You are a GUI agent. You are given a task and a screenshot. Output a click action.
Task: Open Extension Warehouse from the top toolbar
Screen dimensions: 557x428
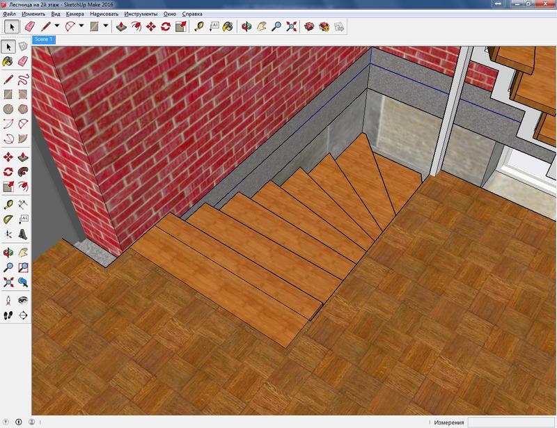tap(324, 26)
